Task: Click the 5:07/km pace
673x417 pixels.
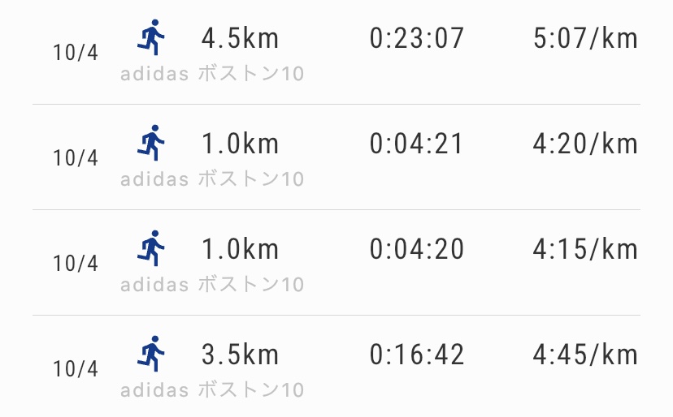Action: point(585,38)
